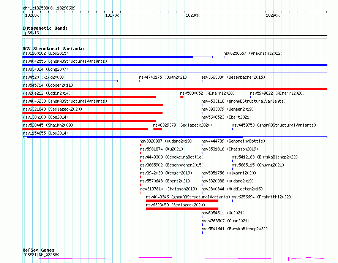
Task: Open nsv4449309 (GenomeinaBottle) variant
Action: click(x=172, y=157)
